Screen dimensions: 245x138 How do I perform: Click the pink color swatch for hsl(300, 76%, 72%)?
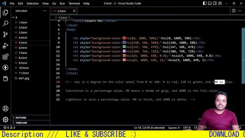[x=124, y=51]
